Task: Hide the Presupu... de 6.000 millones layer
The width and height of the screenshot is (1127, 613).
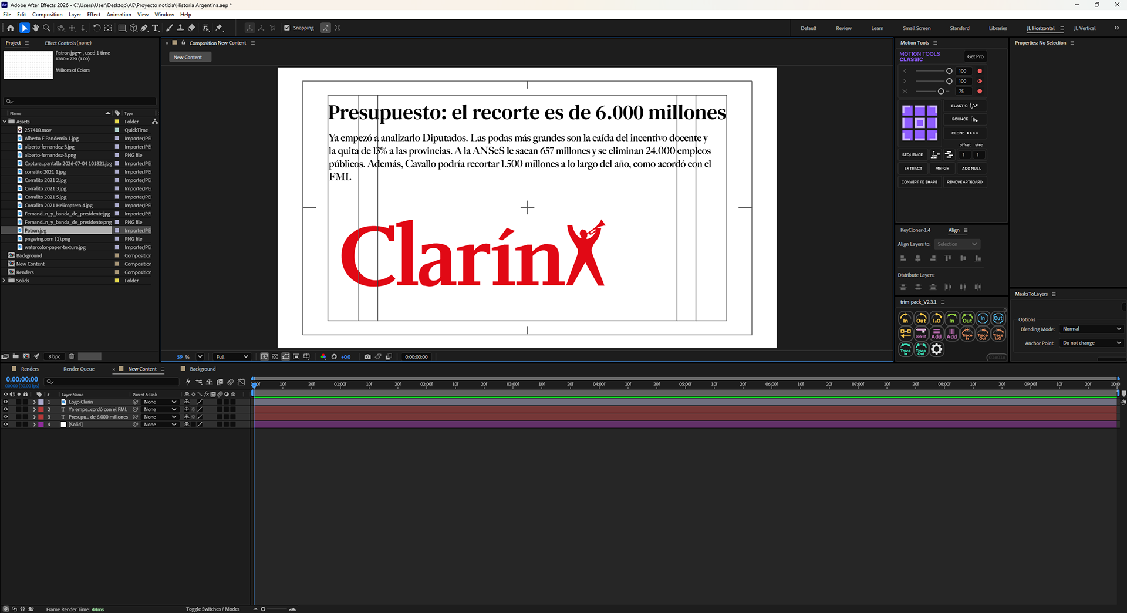Action: tap(6, 417)
